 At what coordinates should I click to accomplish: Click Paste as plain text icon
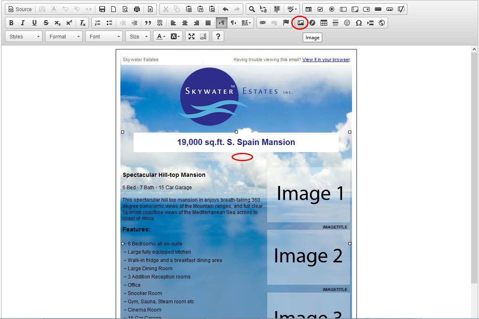200,9
